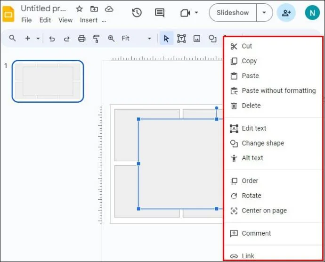325x262 pixels.
Task: Open the comments history icon
Action: (x=160, y=13)
